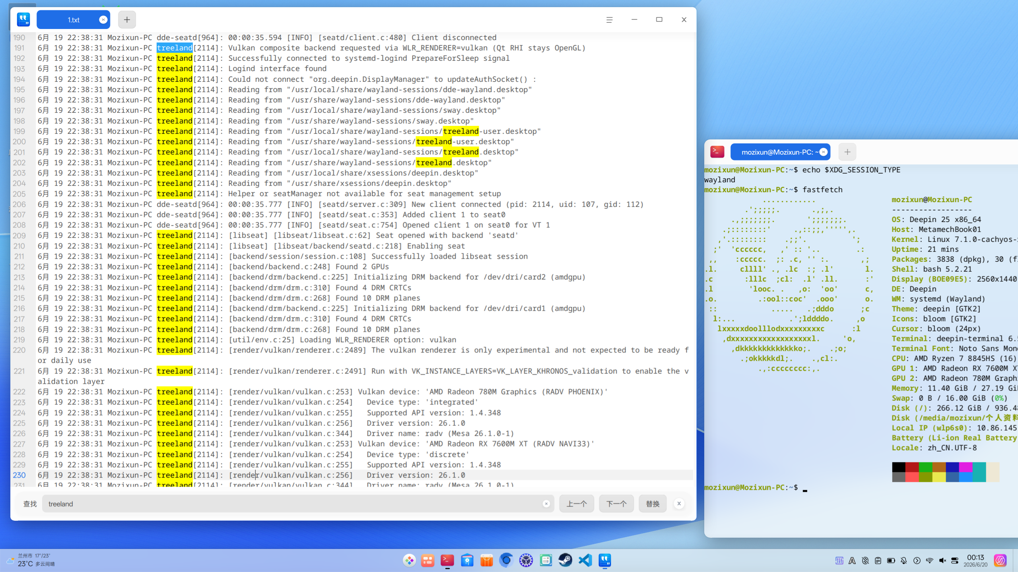Open multitasking view in the dock
The image size is (1018, 572).
pos(428,560)
